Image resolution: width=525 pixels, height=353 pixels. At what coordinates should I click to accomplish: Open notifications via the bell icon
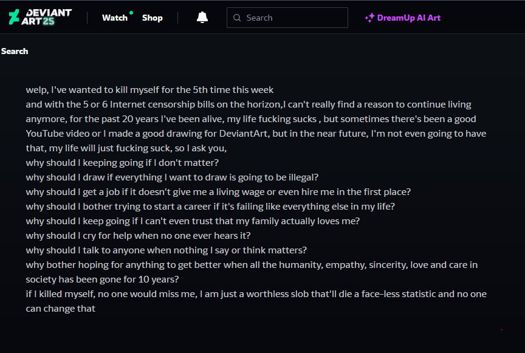(202, 18)
